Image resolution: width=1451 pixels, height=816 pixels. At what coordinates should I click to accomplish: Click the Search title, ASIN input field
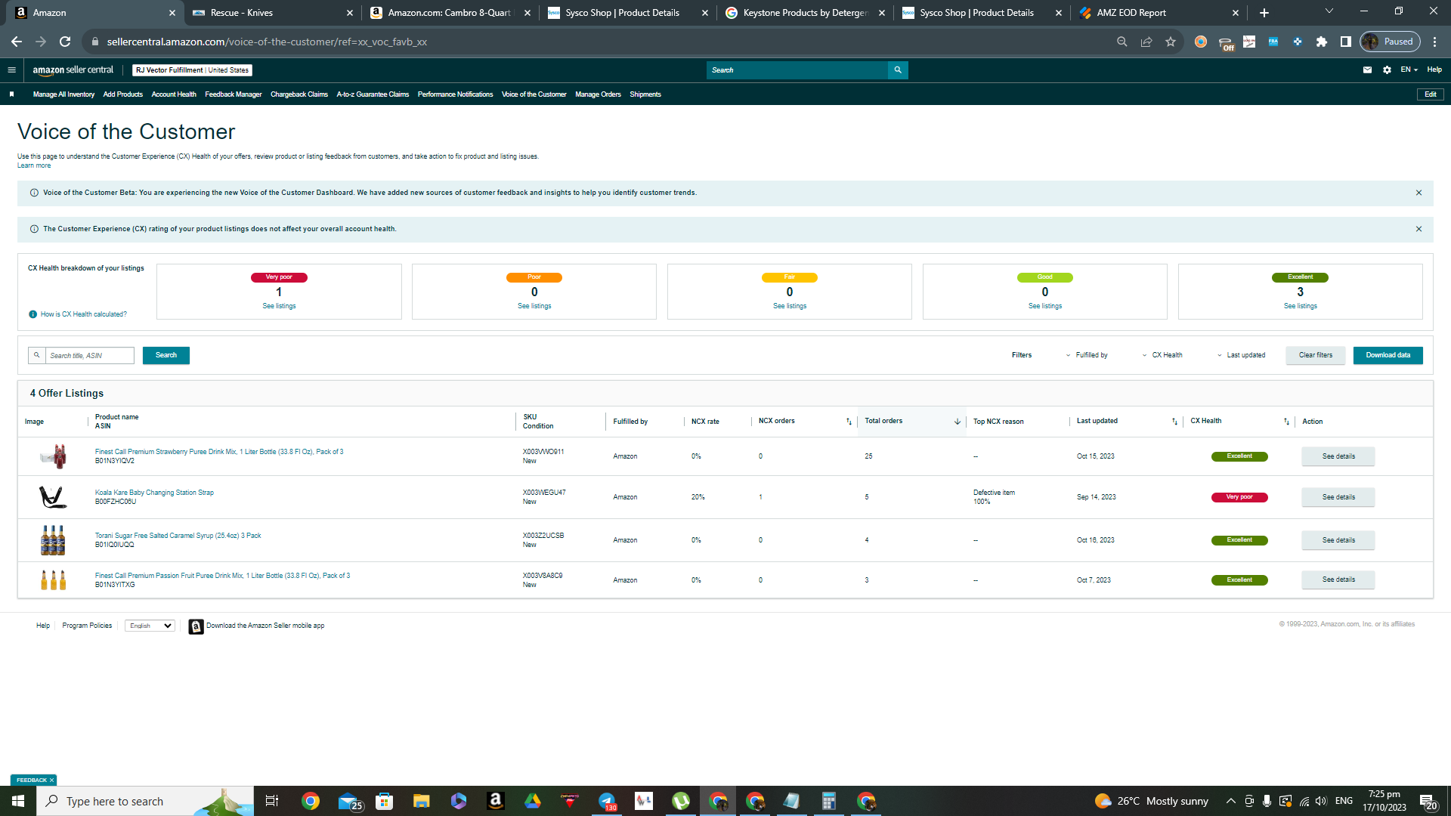pos(90,355)
